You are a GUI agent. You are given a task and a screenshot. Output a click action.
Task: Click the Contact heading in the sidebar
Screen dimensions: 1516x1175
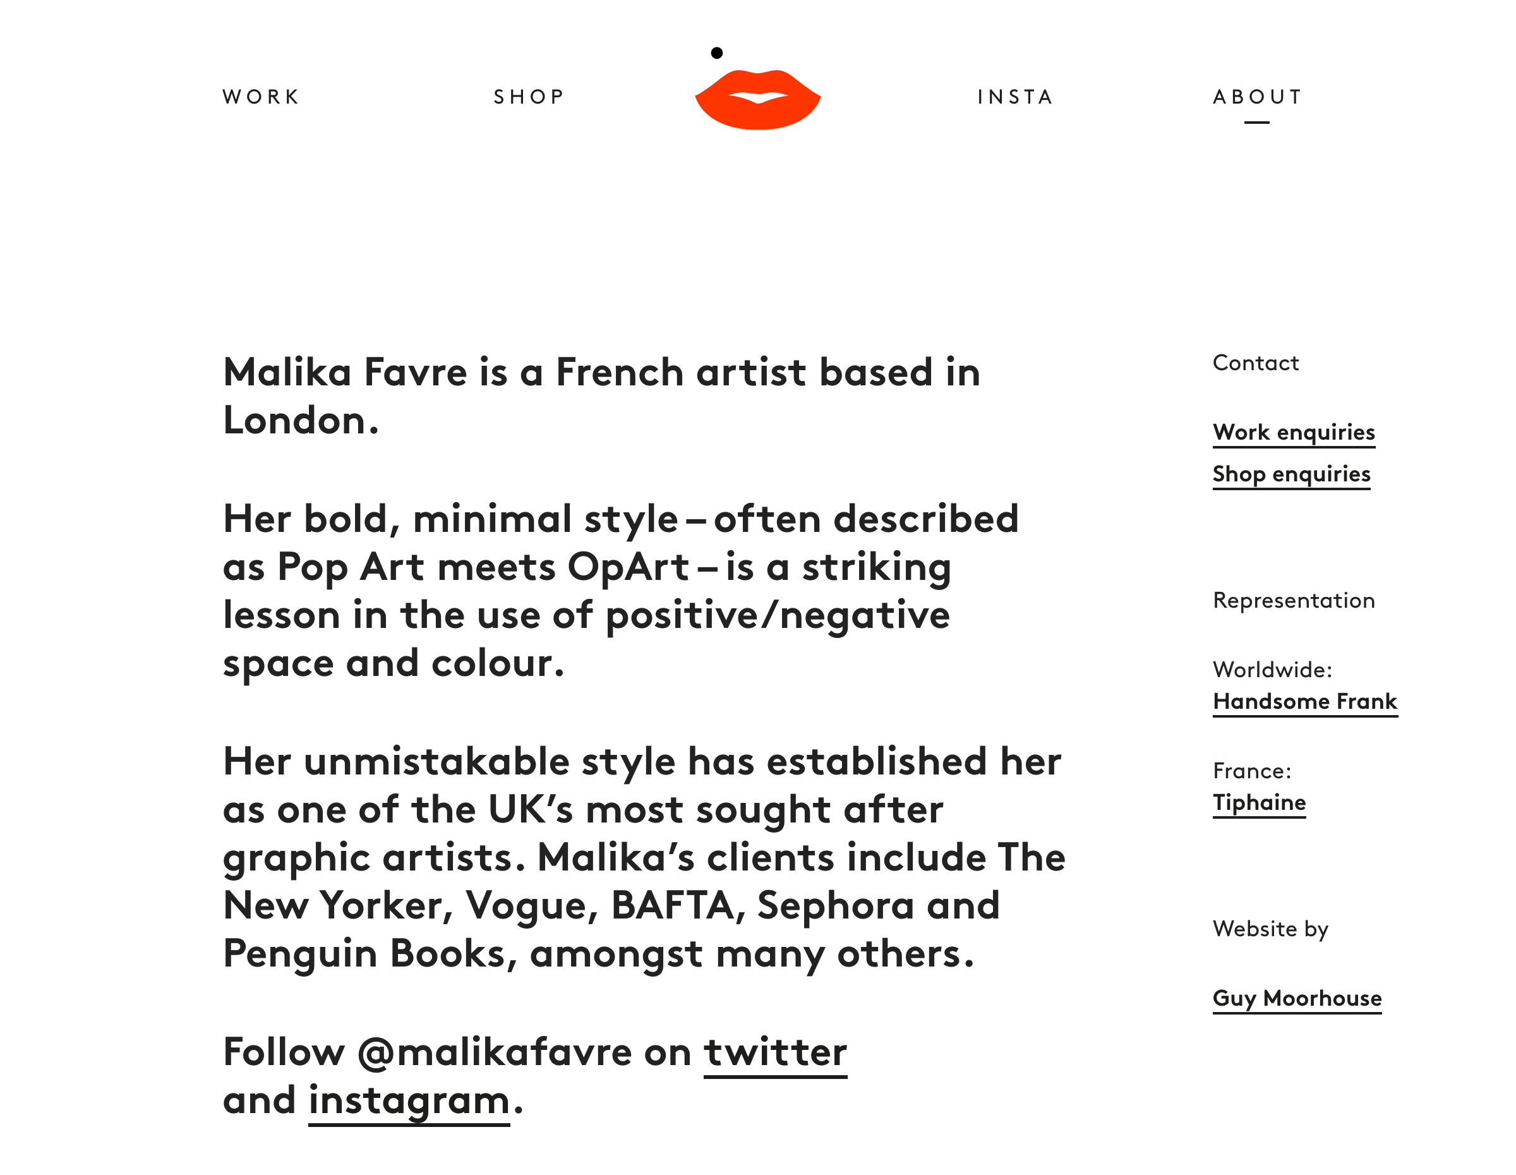[1255, 363]
